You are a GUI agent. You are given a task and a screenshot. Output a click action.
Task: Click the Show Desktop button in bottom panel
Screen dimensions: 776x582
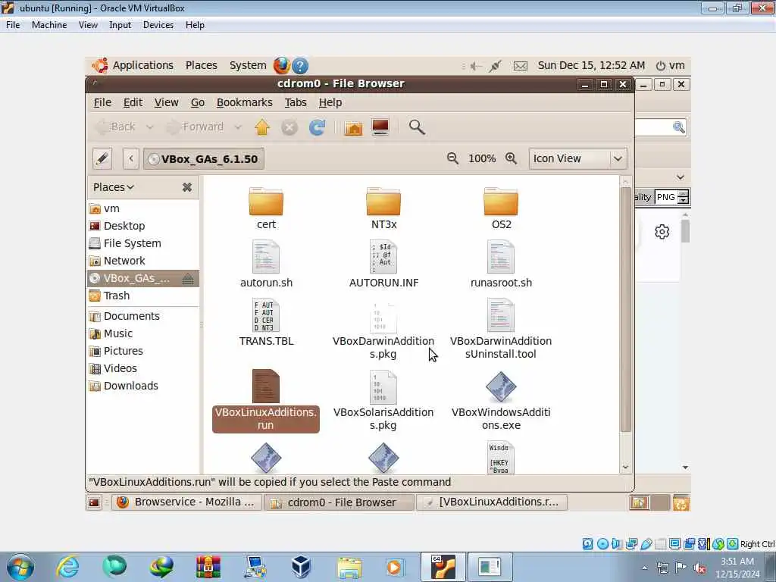[x=94, y=503]
